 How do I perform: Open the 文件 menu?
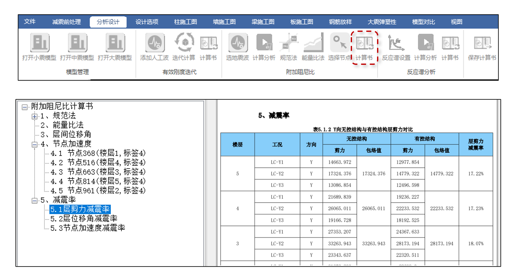coord(30,22)
